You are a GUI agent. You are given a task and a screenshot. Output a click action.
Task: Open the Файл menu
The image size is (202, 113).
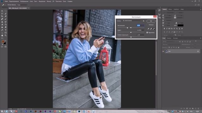tap(6, 1)
